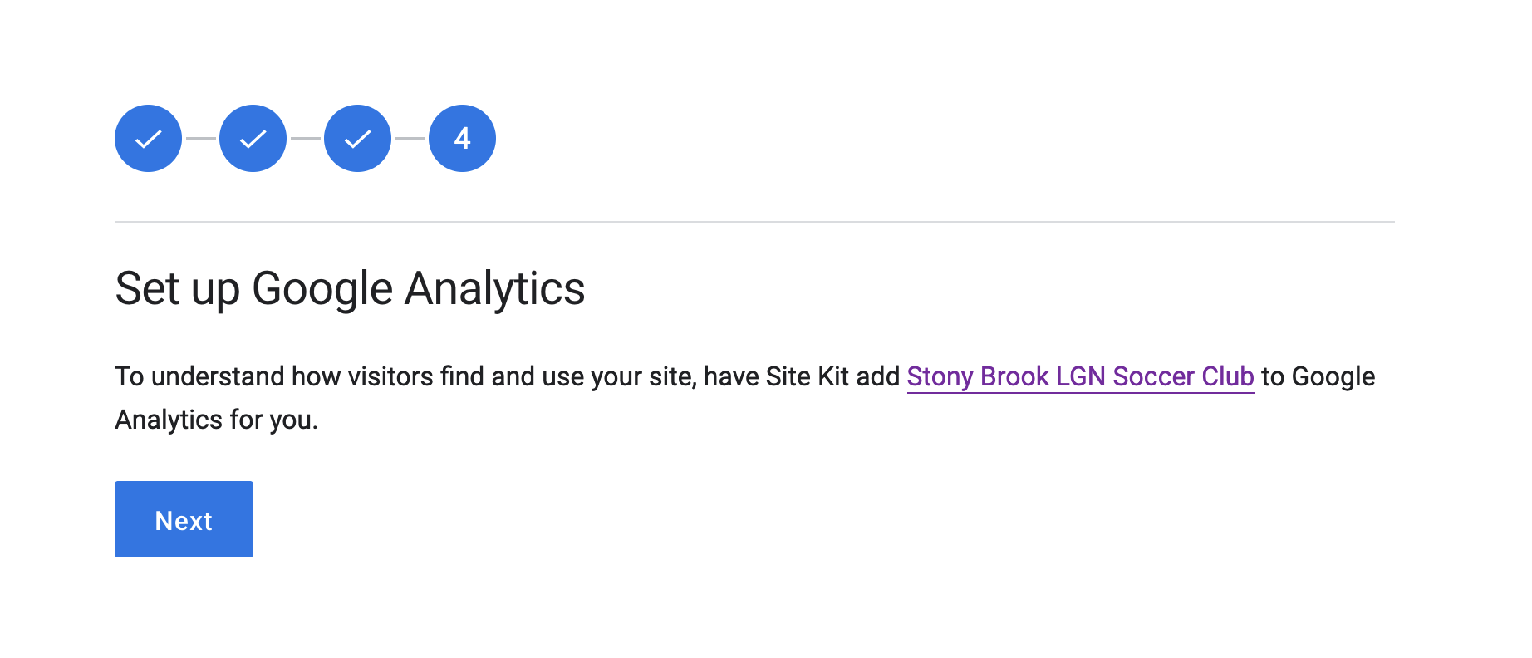This screenshot has width=1532, height=658.
Task: Click the blue Next button
Action: pyautogui.click(x=184, y=519)
